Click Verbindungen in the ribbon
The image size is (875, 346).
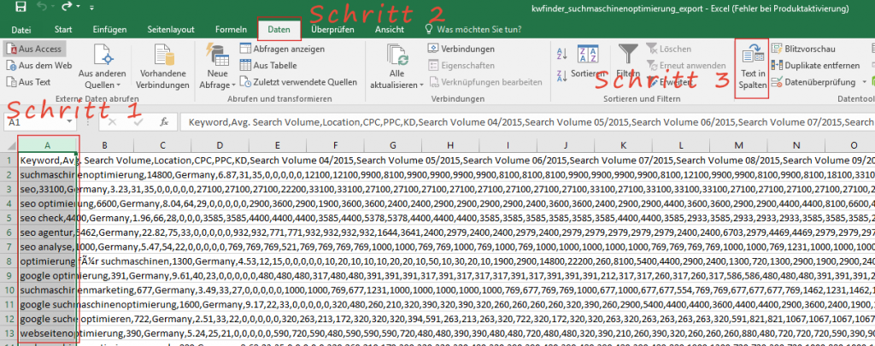tap(461, 49)
